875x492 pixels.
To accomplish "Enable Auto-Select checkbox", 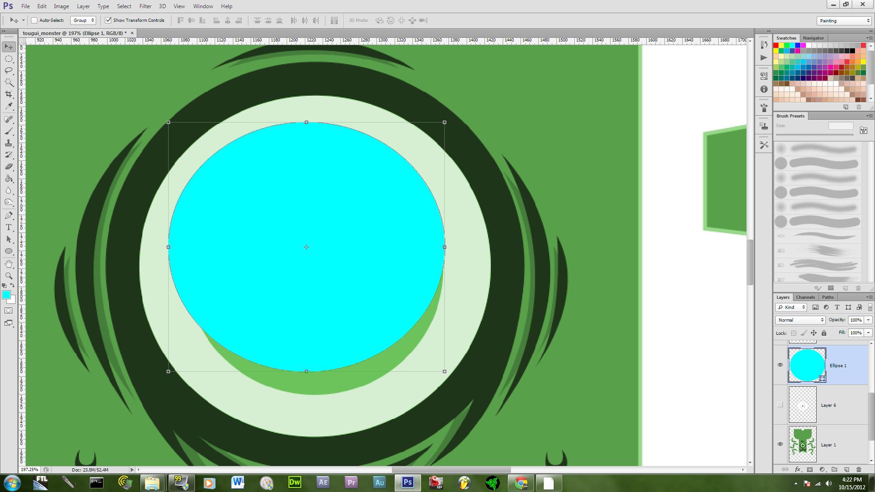I will click(34, 20).
